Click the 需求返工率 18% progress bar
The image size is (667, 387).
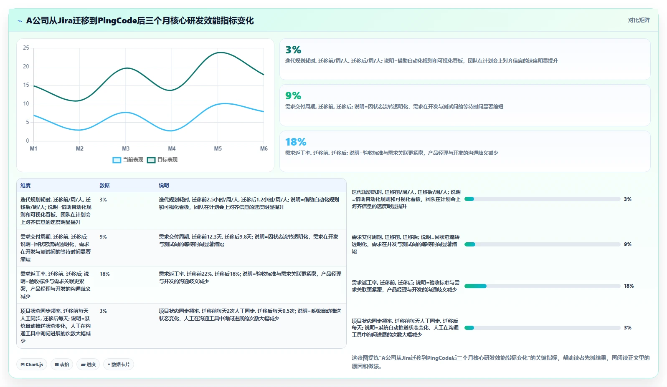pos(542,286)
